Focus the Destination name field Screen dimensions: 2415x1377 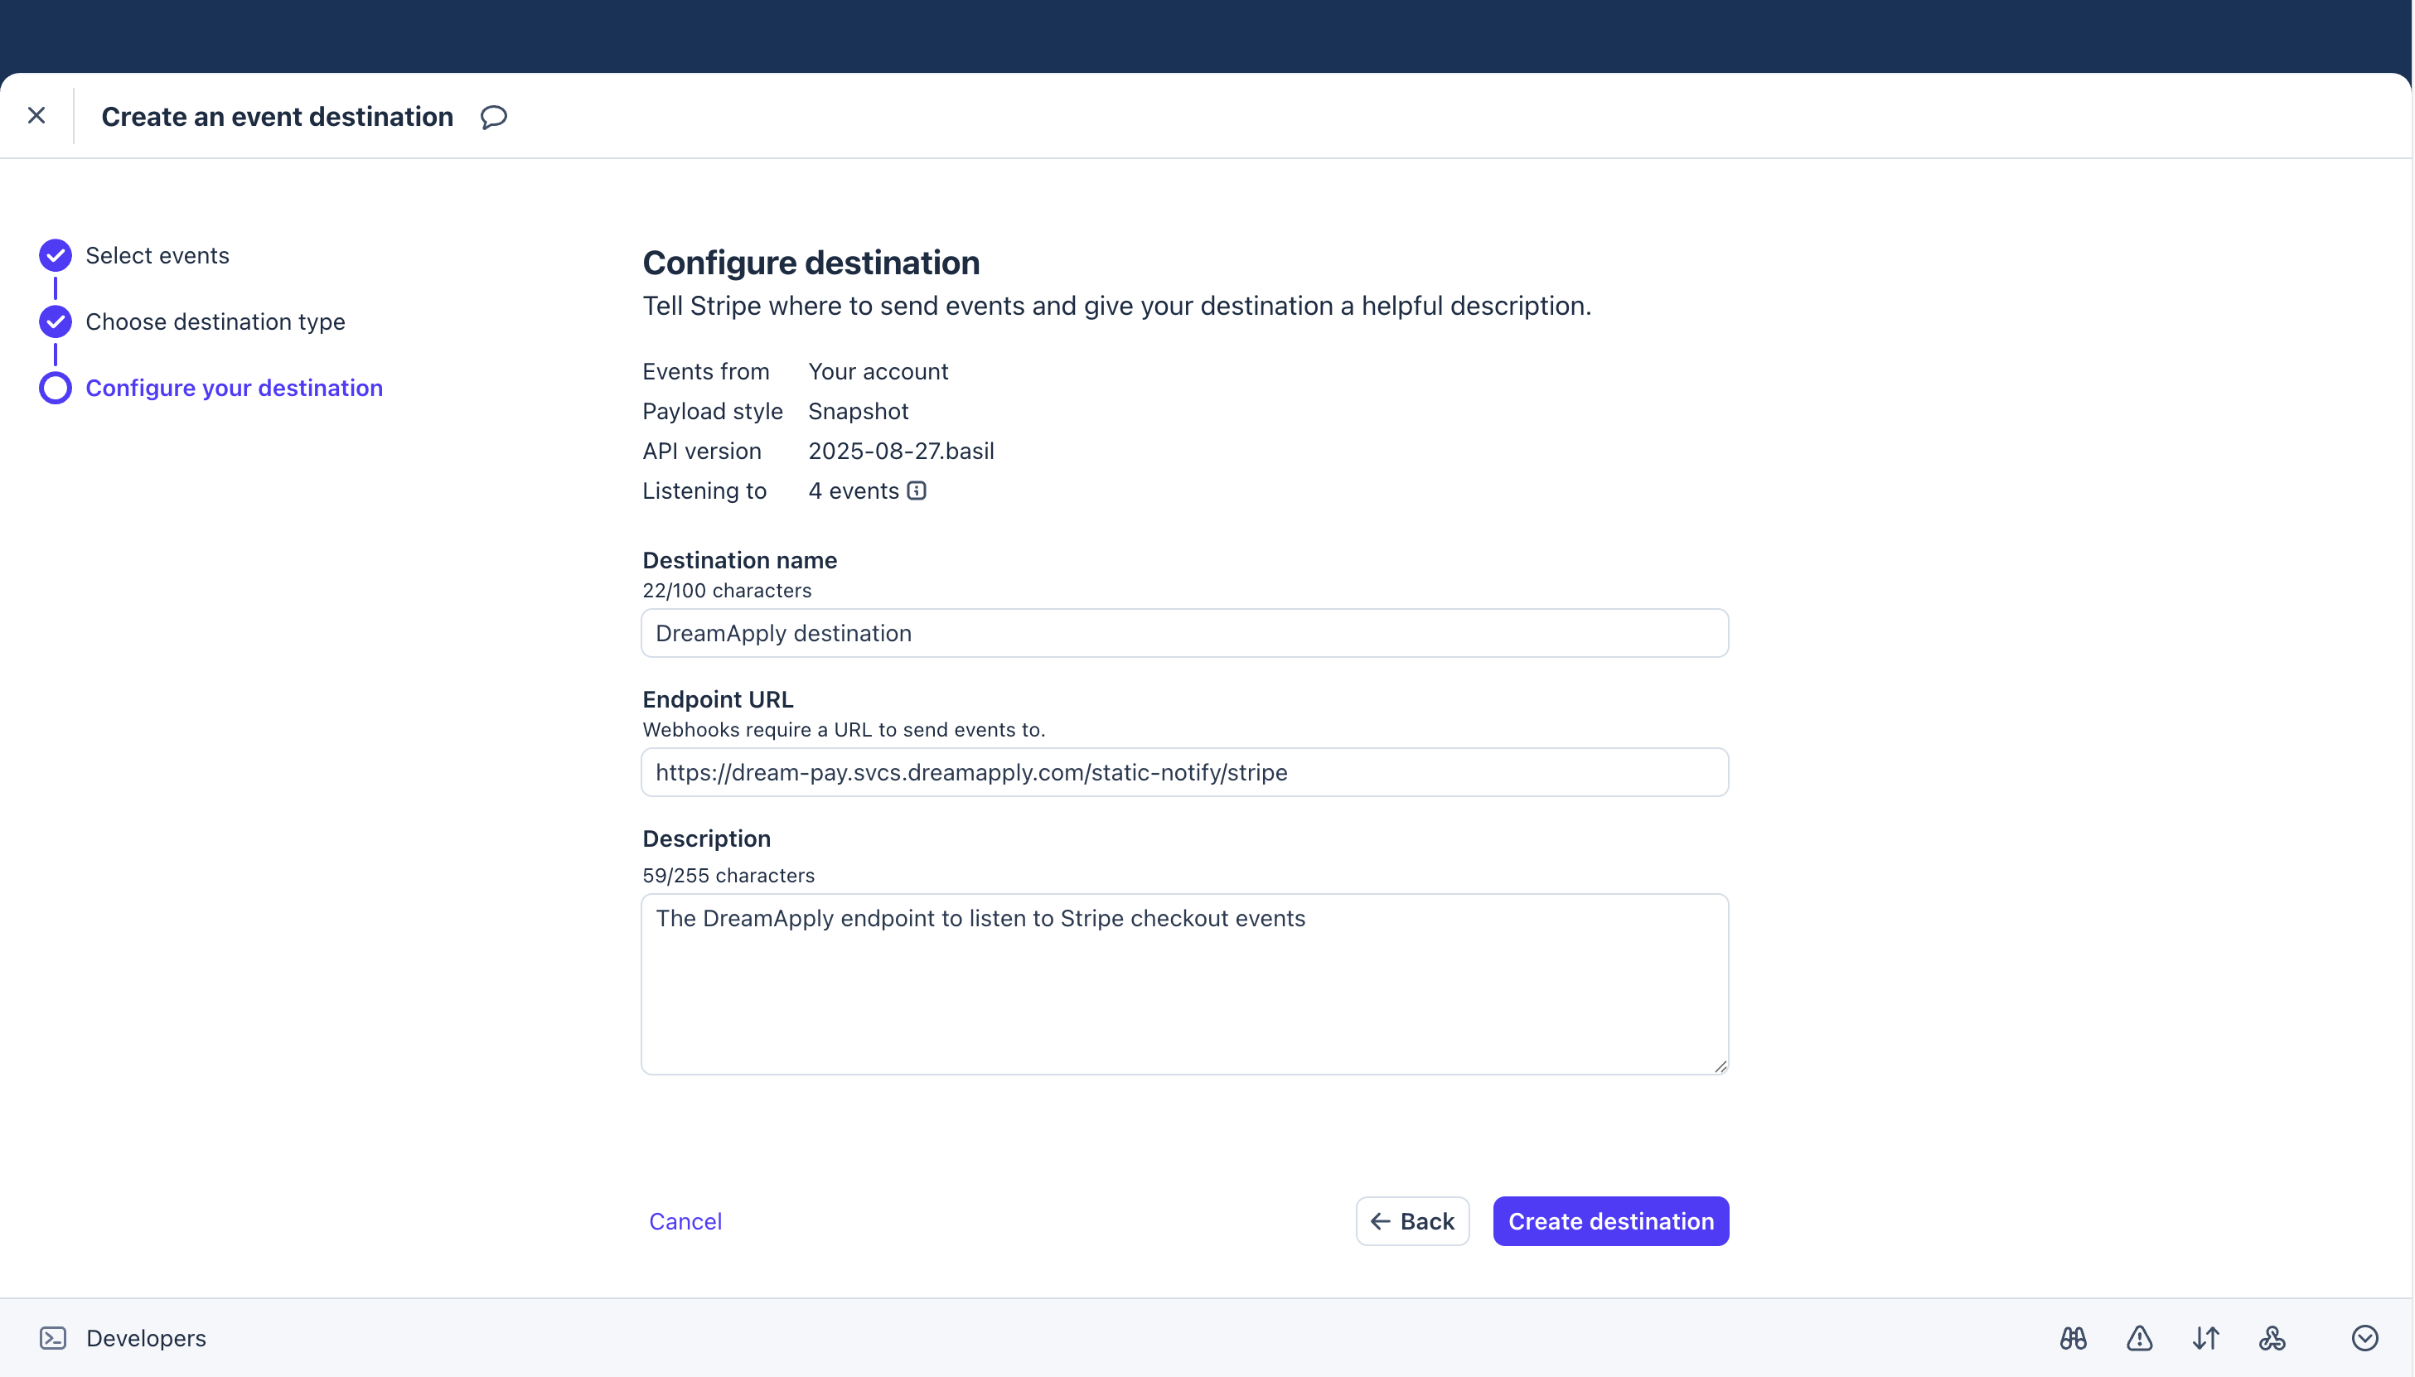(1184, 633)
